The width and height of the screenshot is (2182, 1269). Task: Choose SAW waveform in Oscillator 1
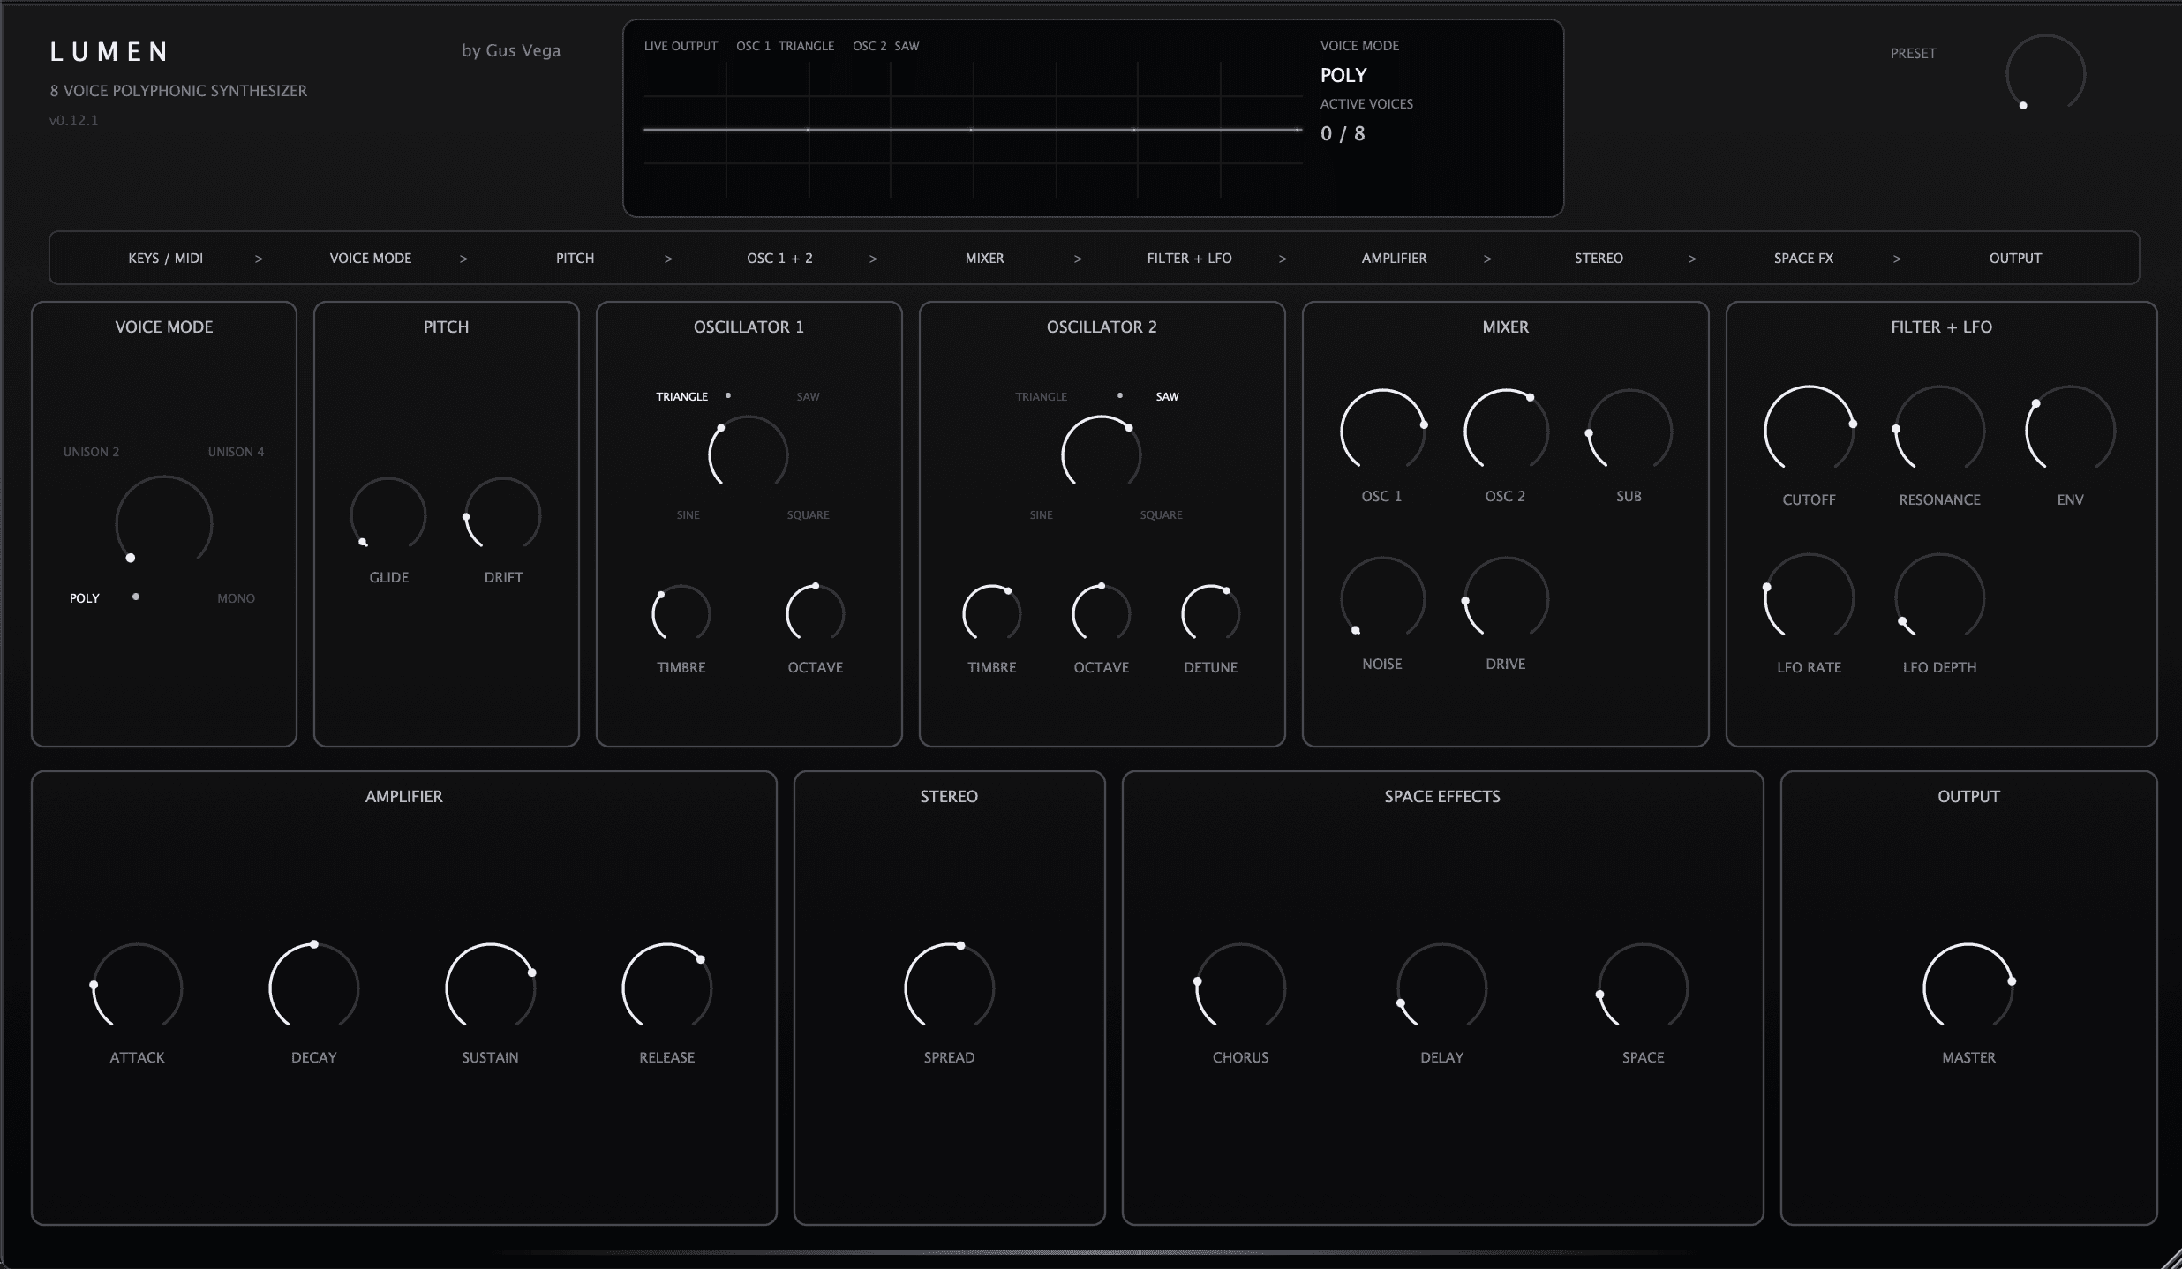coord(808,396)
